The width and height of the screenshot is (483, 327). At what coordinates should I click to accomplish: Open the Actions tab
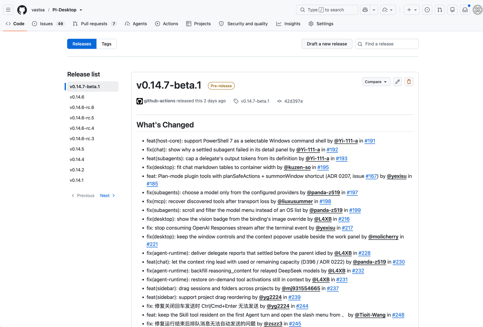tap(167, 24)
